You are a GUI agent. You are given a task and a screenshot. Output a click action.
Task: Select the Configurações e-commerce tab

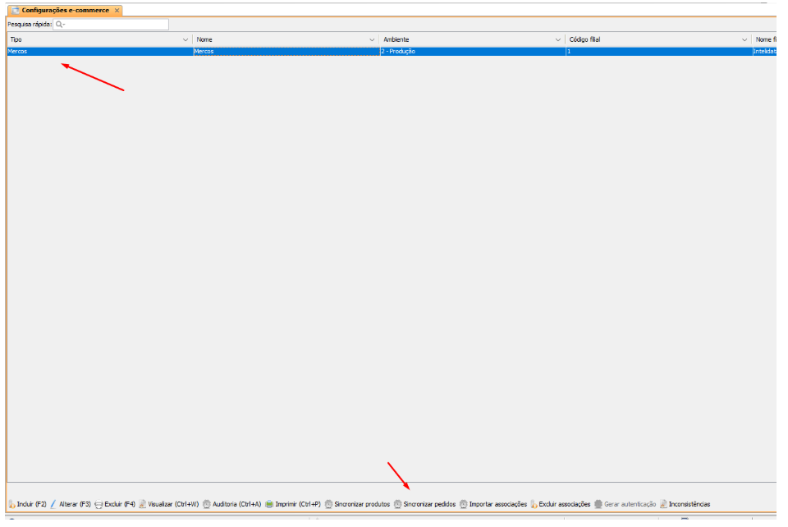click(64, 10)
